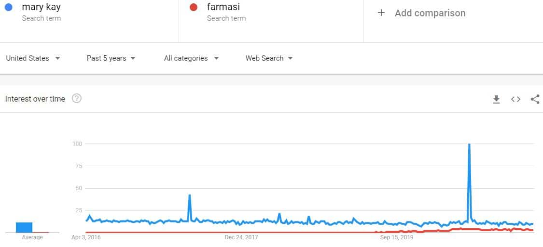
Task: Click the plus icon to add comparison
Action: pos(381,13)
